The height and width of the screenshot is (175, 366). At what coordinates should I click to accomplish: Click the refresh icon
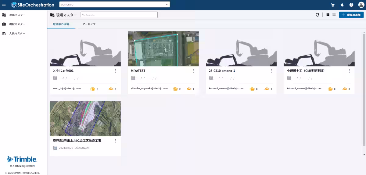tap(318, 15)
